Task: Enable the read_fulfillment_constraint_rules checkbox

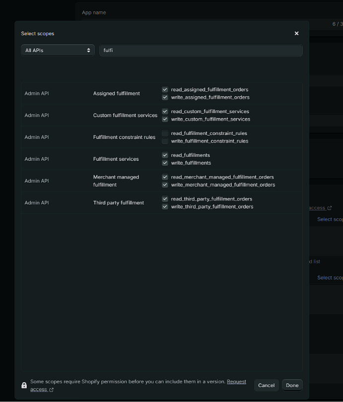Action: (164, 133)
